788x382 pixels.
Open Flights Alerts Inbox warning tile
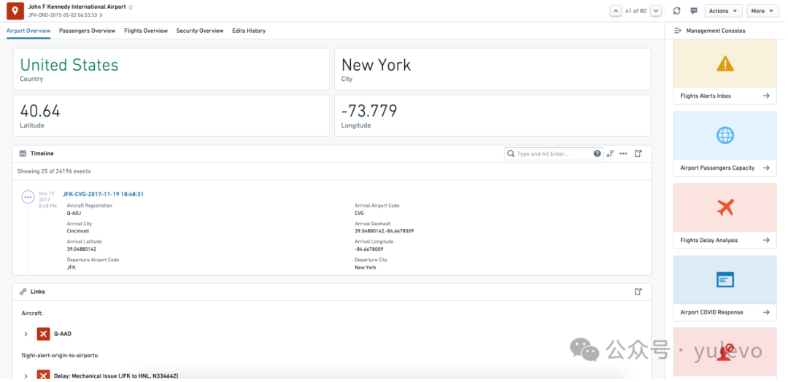725,63
